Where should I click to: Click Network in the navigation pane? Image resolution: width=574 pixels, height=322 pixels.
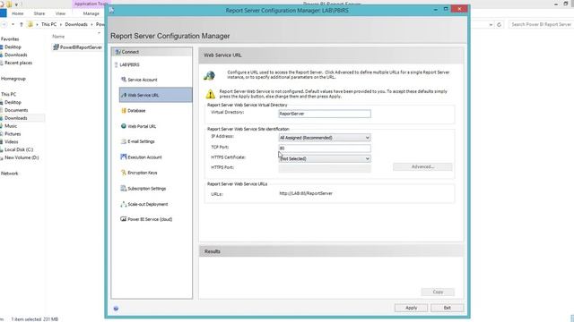tap(10, 174)
